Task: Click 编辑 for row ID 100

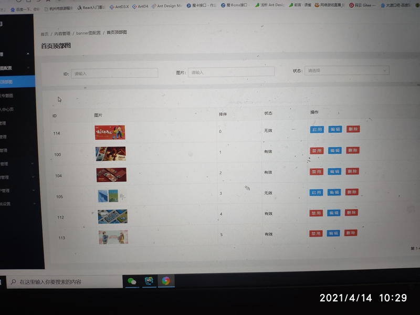Action: (x=335, y=150)
